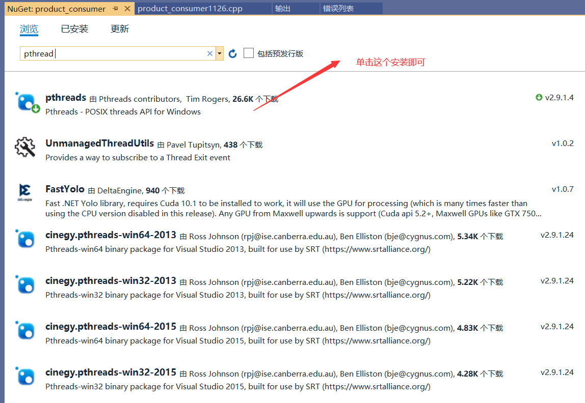The height and width of the screenshot is (403, 585).
Task: Enable the 包括预发行版 checkbox
Action: tap(248, 52)
